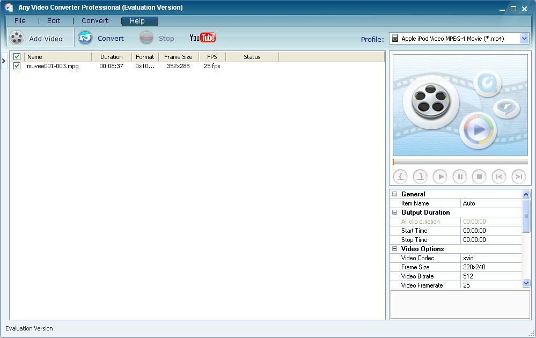536x338 pixels.
Task: Uncheck the muvee001-003.mpg file checkbox
Action: click(x=17, y=66)
